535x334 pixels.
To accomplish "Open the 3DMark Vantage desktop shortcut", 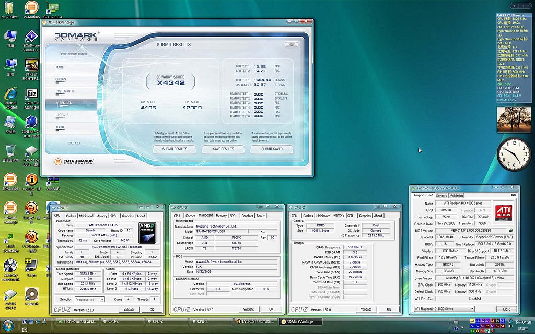I will (10, 213).
